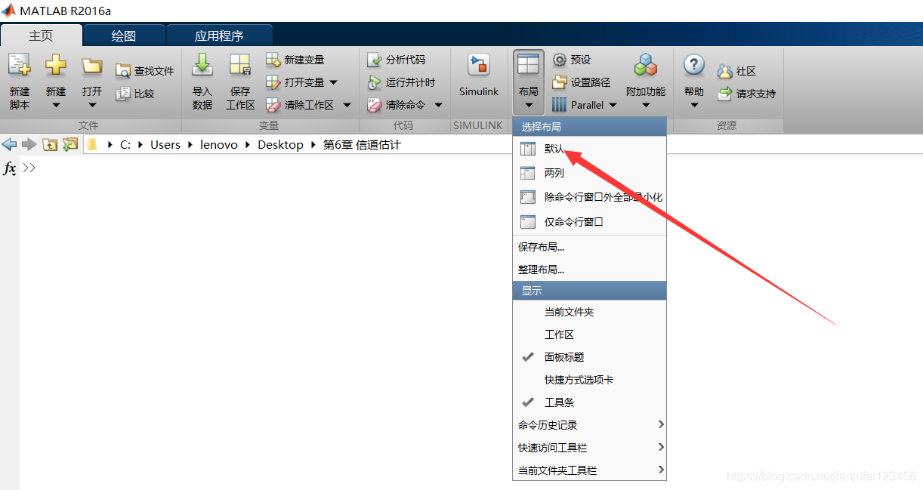Switch to the Plots (绘图) tab
This screenshot has width=923, height=490.
[x=124, y=35]
